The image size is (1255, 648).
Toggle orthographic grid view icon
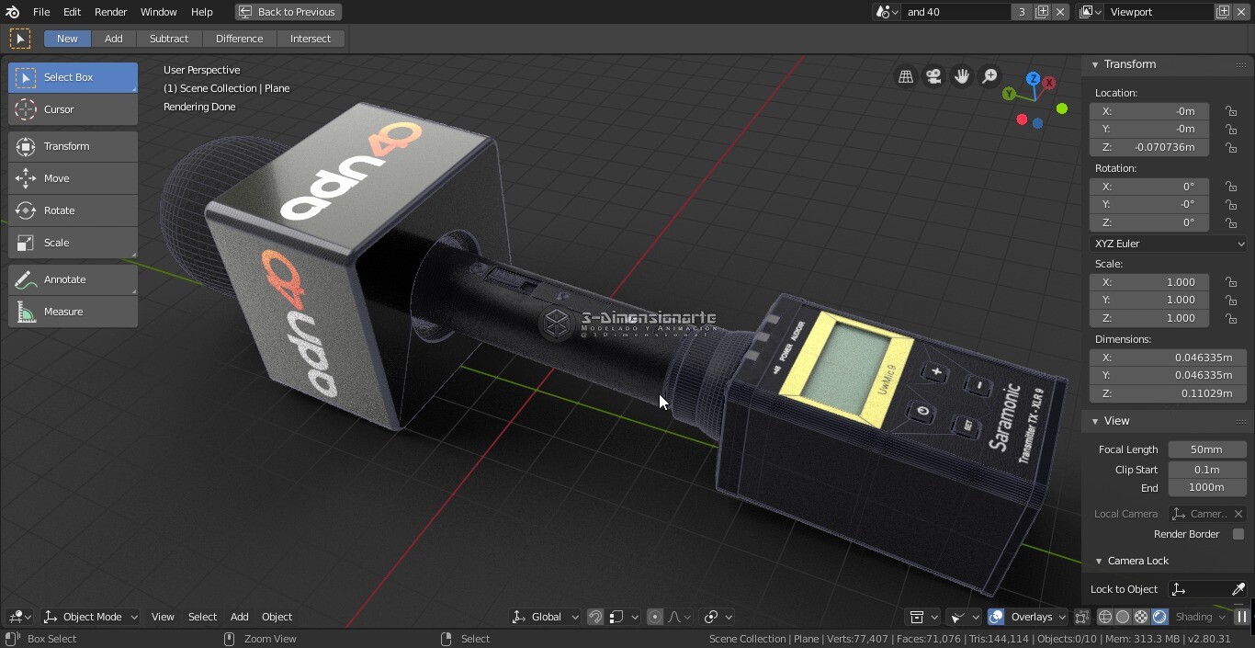[906, 76]
